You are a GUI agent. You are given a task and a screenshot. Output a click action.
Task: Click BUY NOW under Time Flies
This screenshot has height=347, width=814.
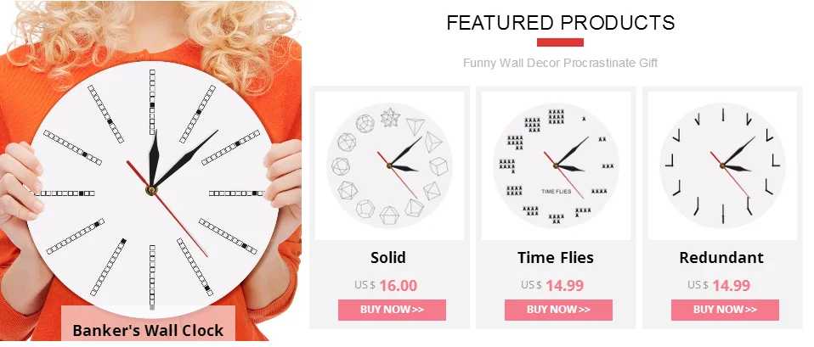(558, 310)
